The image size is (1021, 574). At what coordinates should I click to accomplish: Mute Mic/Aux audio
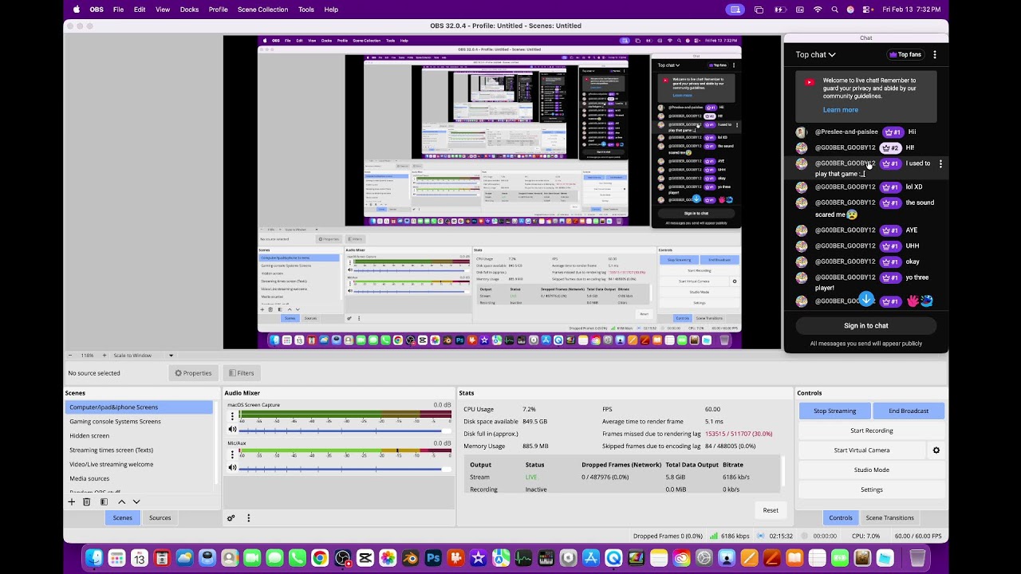(233, 468)
